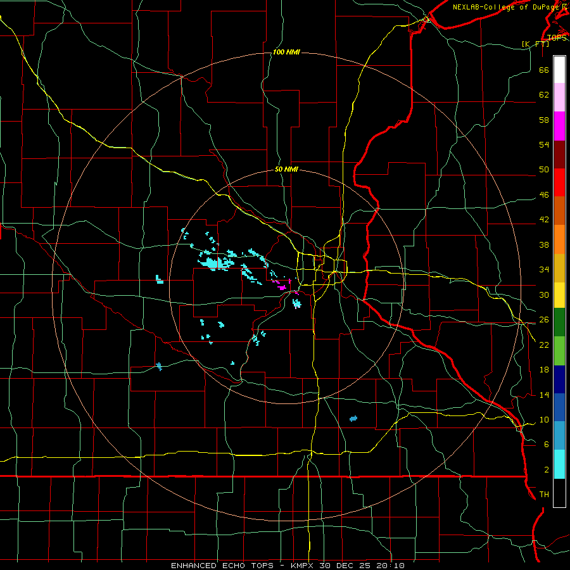Click the "62" scale value

[x=544, y=95]
